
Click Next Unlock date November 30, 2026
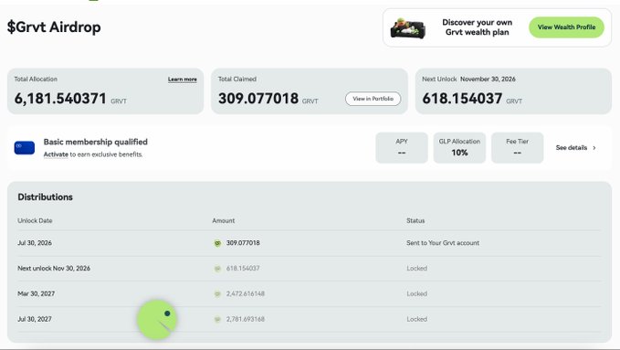(488, 80)
